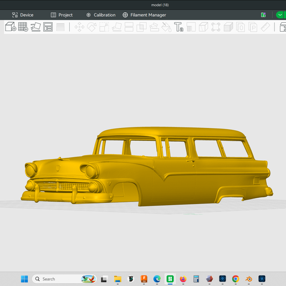Open Firefox from the taskbar
This screenshot has width=286, height=286.
click(183, 279)
